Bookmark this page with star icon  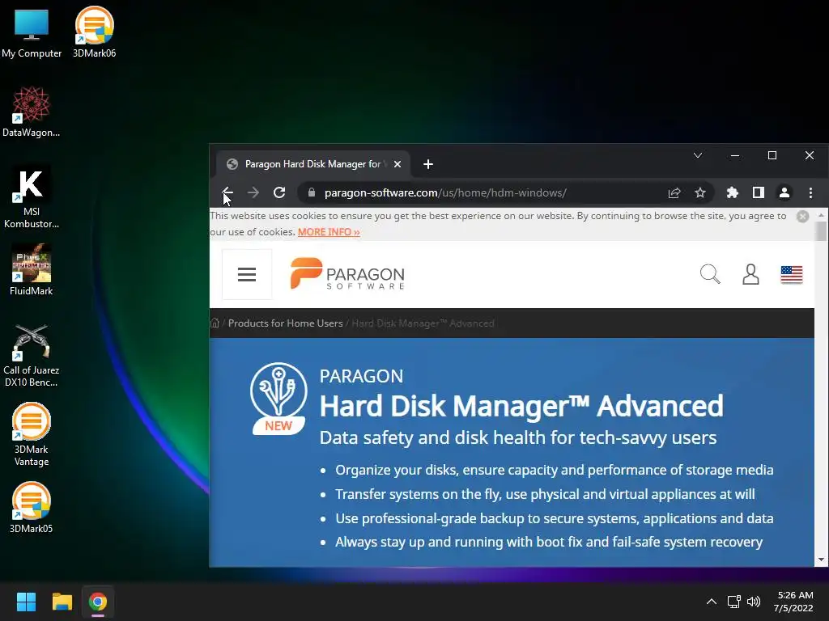pyautogui.click(x=700, y=192)
